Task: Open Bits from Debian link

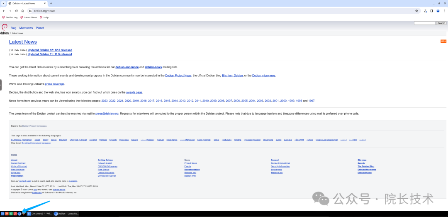Action: [x=233, y=76]
